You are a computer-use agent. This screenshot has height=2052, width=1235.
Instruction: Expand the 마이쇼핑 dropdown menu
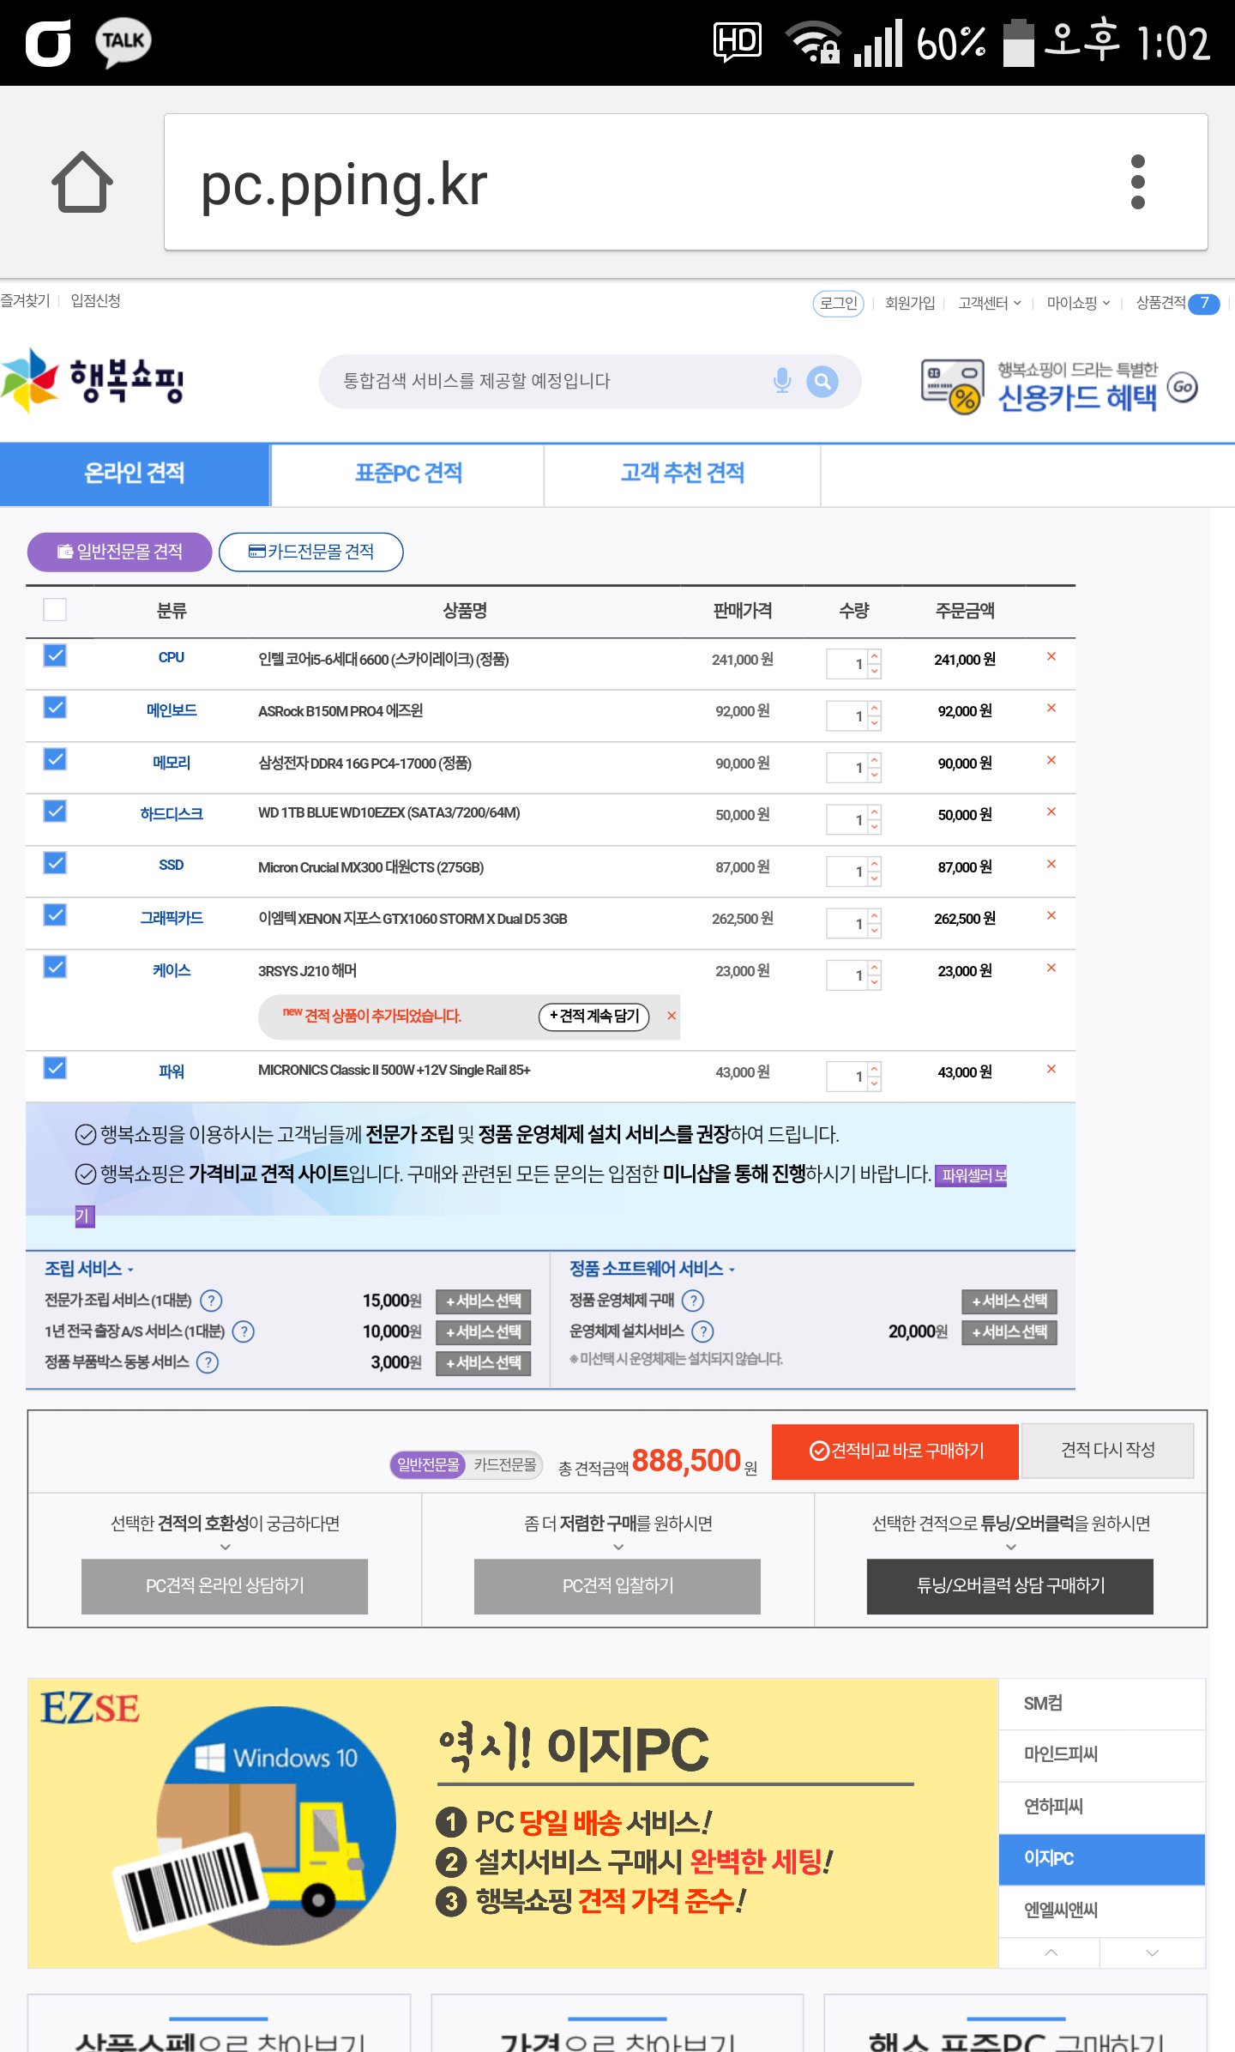click(1078, 303)
